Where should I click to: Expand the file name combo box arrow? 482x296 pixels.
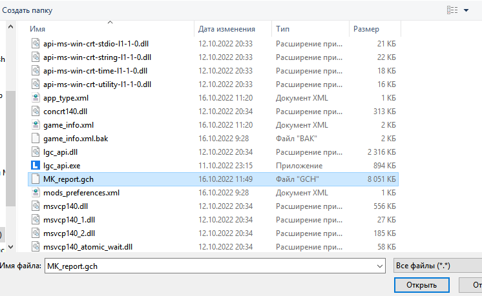click(380, 266)
